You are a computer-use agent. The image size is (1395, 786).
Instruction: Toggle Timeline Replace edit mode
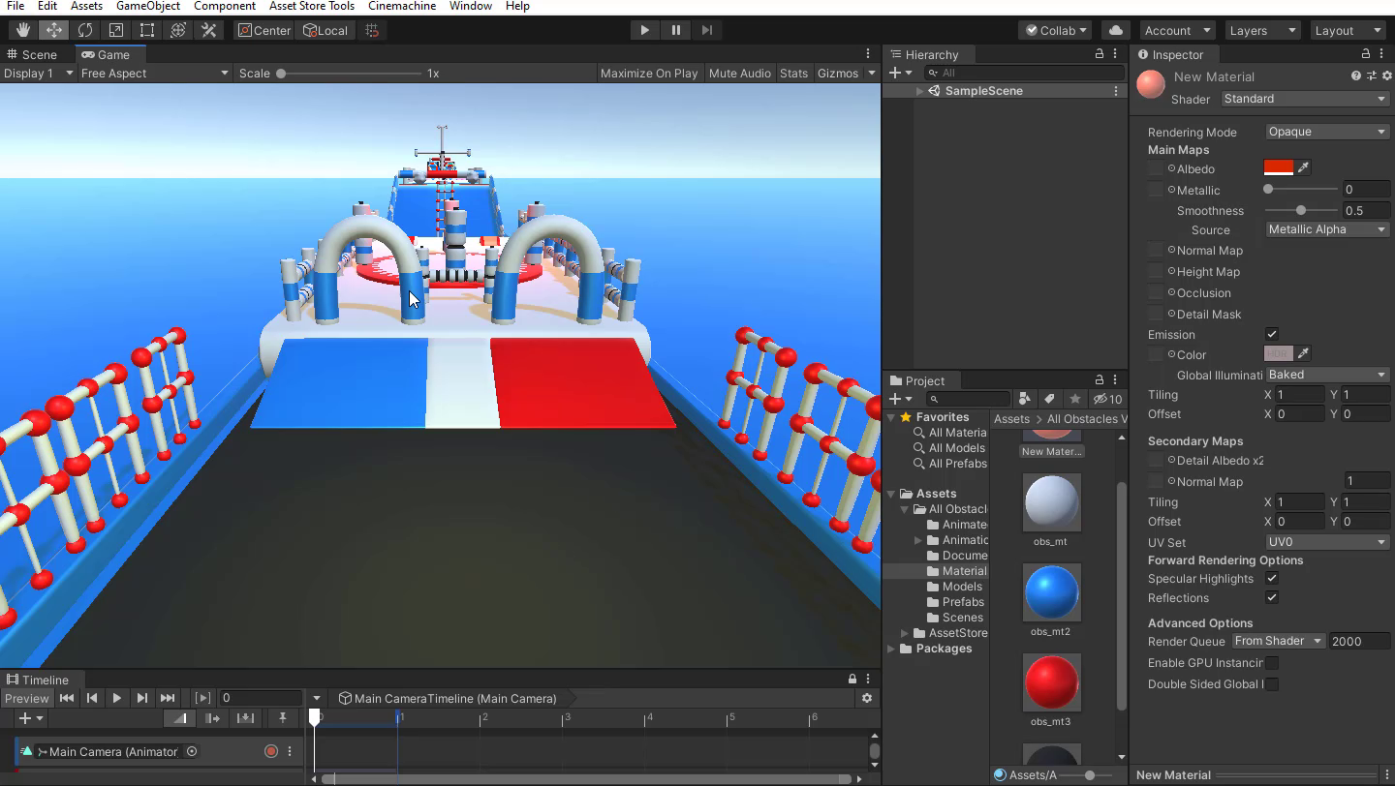[246, 718]
